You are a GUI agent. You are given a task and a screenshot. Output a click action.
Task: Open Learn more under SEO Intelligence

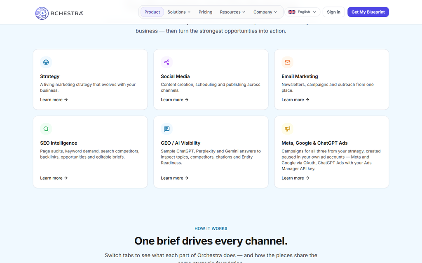pyautogui.click(x=54, y=178)
